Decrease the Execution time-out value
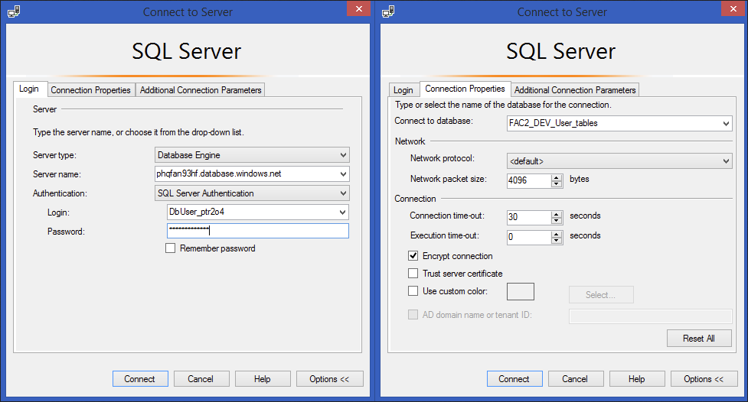The width and height of the screenshot is (748, 402). point(557,241)
